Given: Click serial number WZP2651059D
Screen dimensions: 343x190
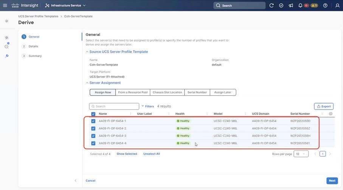Looking at the screenshot, I should 300,121.
